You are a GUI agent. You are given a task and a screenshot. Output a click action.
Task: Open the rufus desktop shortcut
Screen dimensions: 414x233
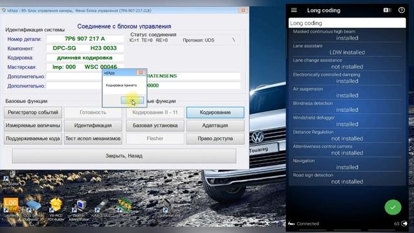102,208
